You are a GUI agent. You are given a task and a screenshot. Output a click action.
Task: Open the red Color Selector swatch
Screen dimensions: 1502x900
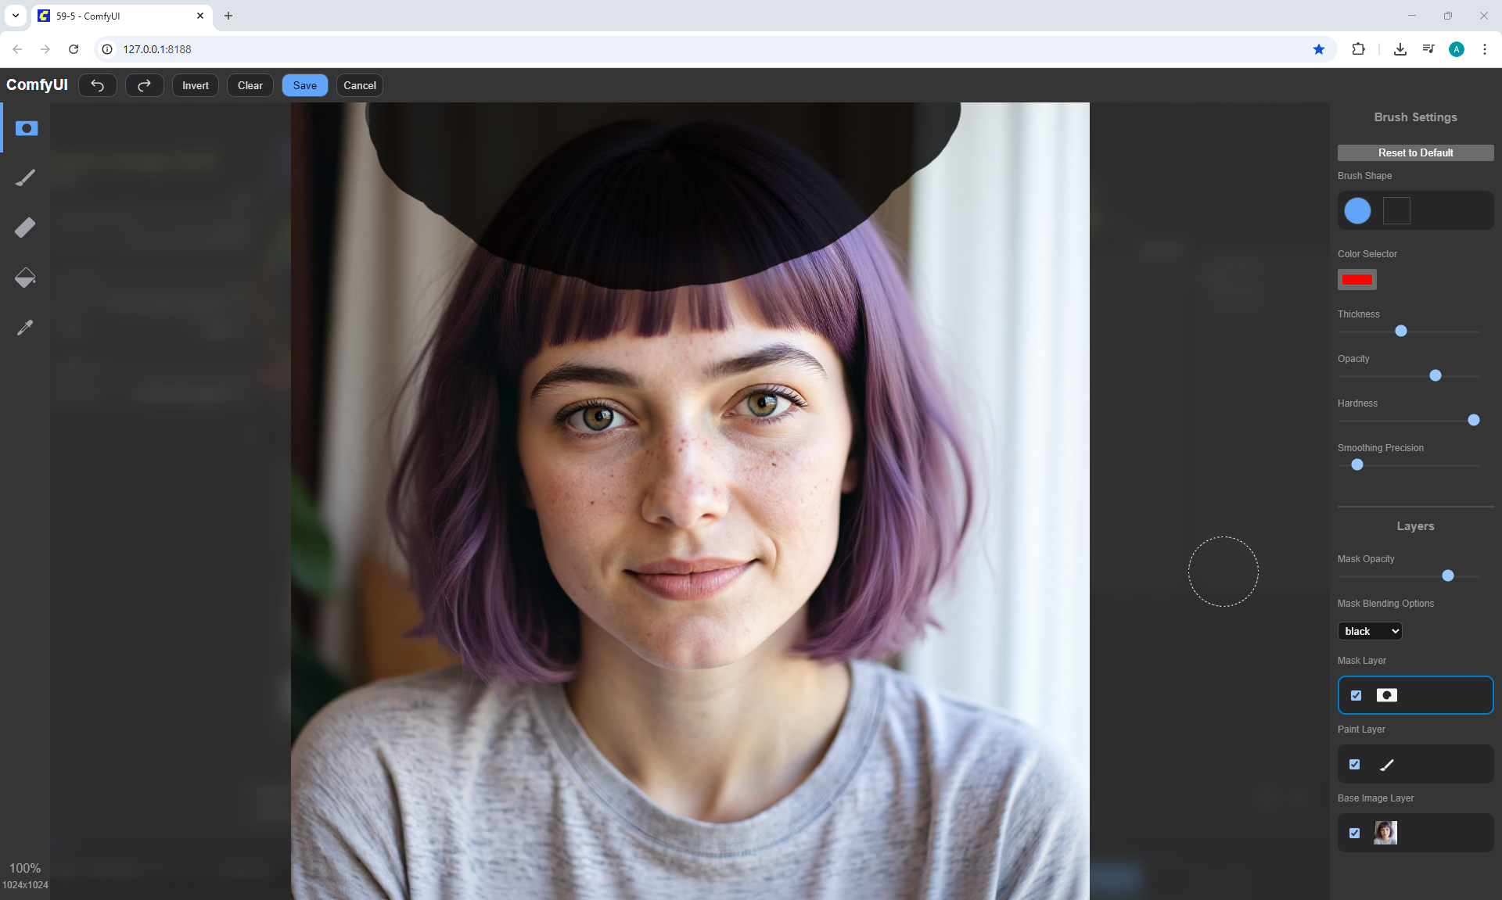(x=1356, y=280)
